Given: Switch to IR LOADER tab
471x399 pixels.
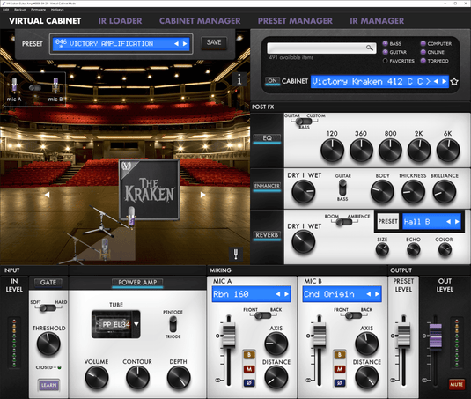Looking at the screenshot, I should [120, 21].
